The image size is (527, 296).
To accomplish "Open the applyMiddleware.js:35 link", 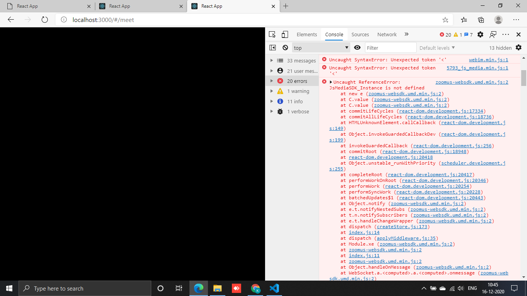I will point(406,238).
